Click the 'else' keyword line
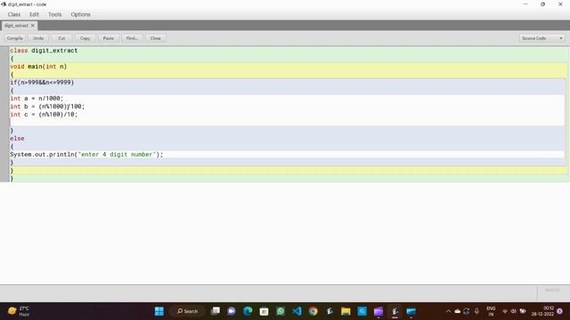Screen dimensions: 570x320 pos(17,139)
